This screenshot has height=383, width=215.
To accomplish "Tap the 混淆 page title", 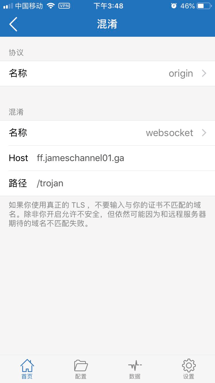I will (x=107, y=24).
